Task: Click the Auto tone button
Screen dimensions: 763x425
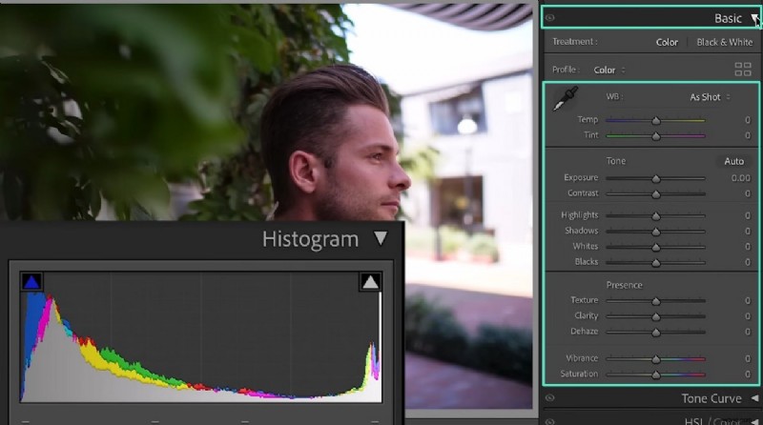Action: pyautogui.click(x=733, y=161)
